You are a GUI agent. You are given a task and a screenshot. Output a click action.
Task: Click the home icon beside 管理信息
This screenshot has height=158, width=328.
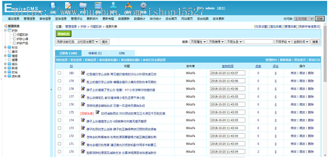6,26
